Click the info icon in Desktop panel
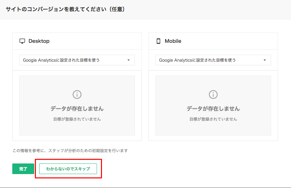 tap(77, 94)
